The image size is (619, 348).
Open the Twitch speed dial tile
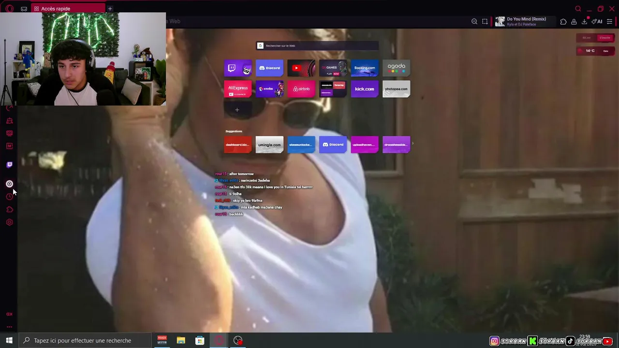[x=238, y=68]
